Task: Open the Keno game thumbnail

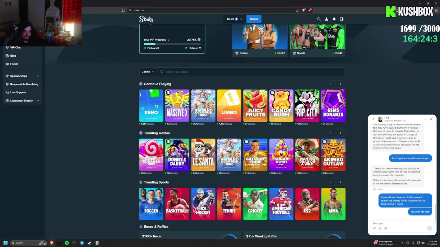Action: 151,106
